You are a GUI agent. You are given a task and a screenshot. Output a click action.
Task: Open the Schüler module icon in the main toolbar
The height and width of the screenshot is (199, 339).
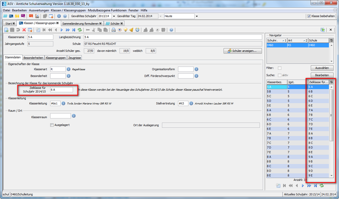click(x=5, y=16)
